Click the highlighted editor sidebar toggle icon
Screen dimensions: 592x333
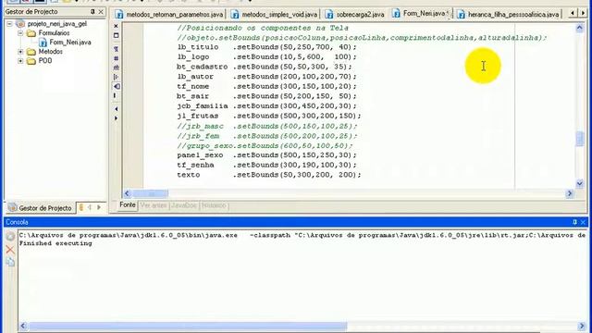[x=117, y=86]
